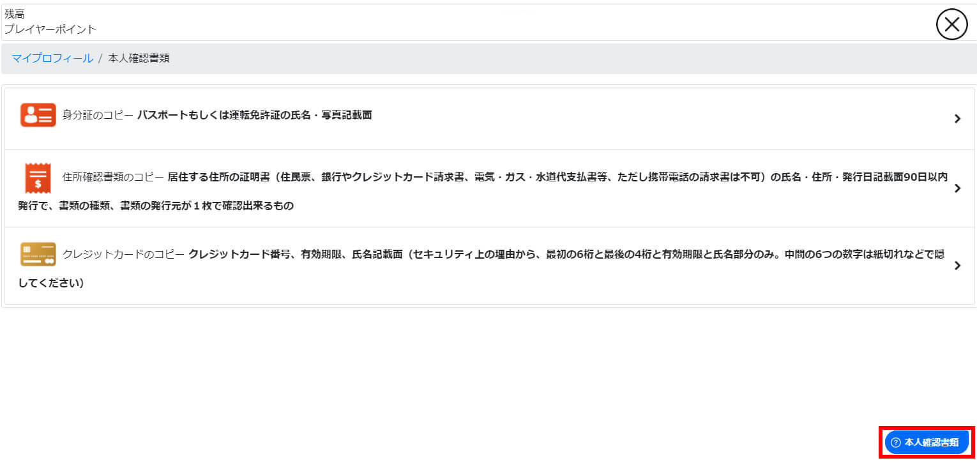Click the プレイヤーポイント text
Image resolution: width=977 pixels, height=472 pixels.
50,29
